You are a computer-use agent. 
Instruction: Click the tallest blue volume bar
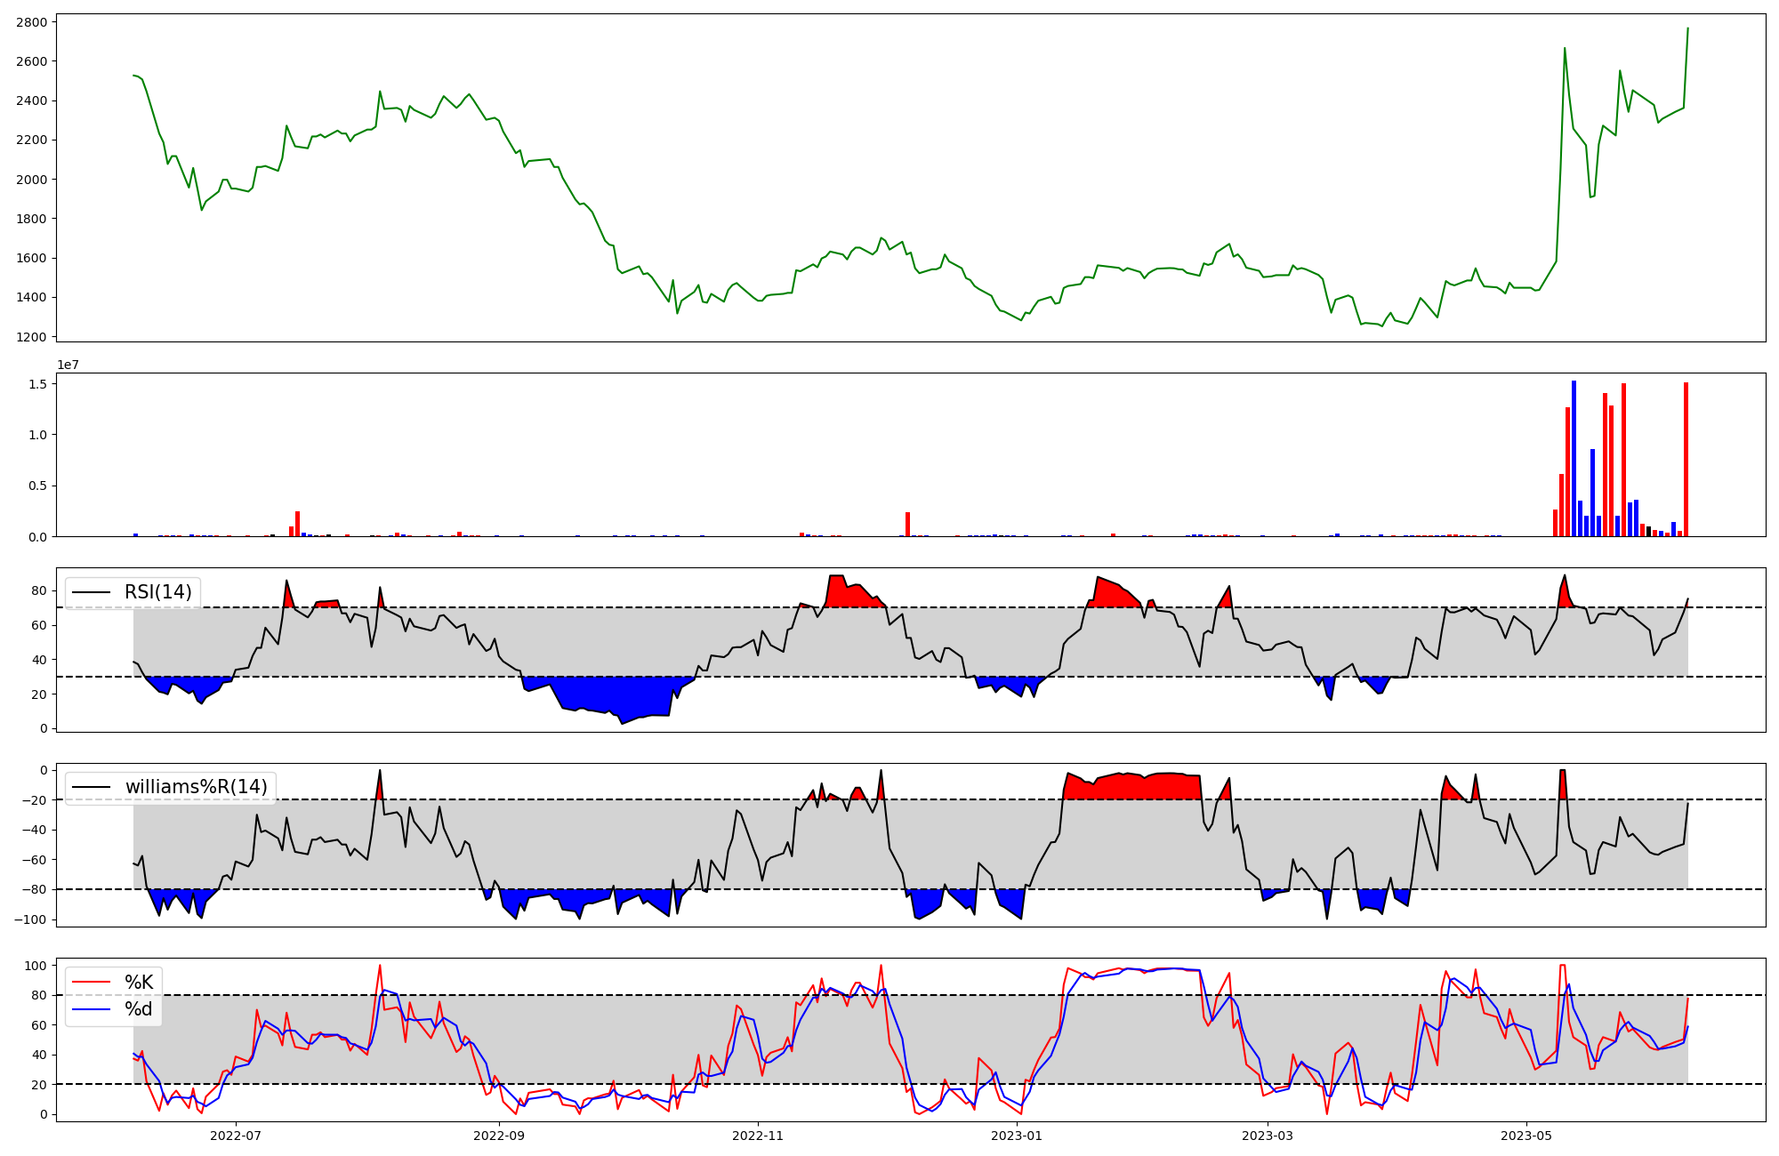point(1574,458)
